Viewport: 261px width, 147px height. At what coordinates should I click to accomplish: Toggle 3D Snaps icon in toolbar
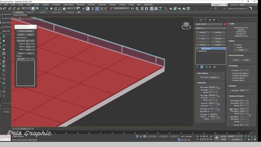coord(93,9)
